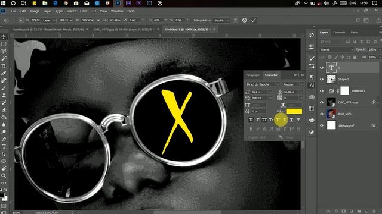Open File Explorer on the taskbar

(x=45, y=3)
